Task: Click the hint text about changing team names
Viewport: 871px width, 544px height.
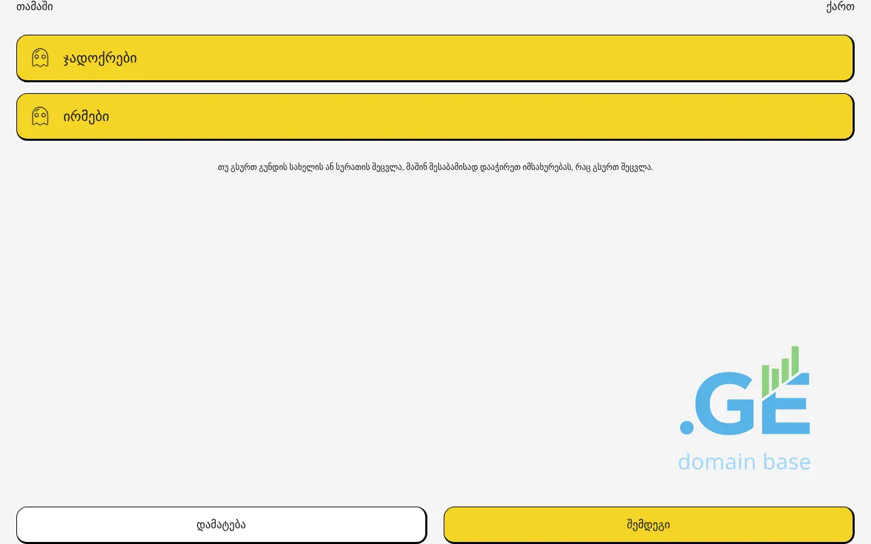Action: point(435,167)
